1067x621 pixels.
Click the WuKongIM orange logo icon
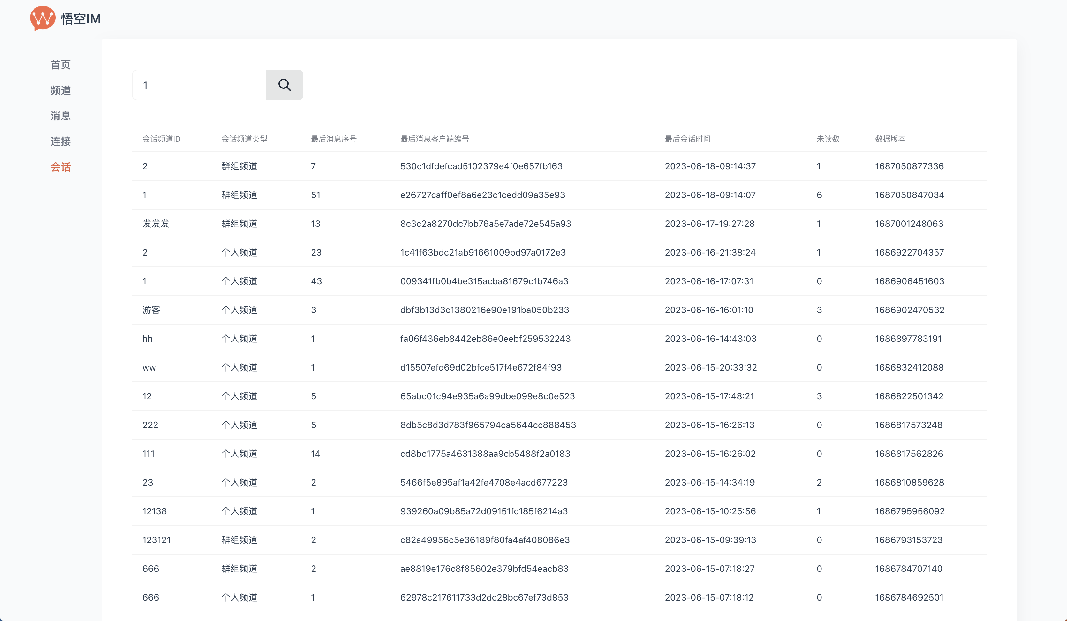42,18
